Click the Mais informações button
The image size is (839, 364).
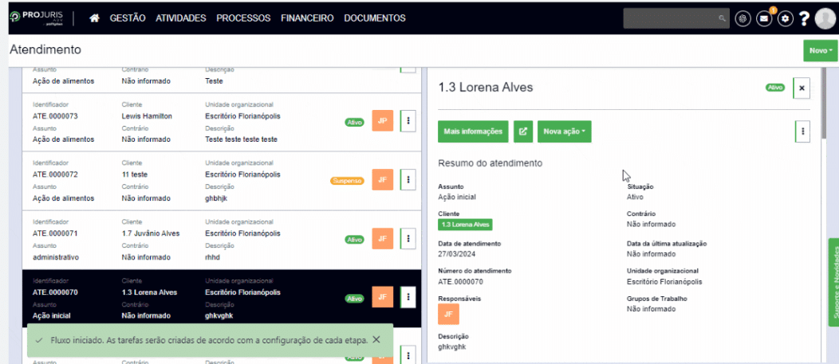click(473, 131)
